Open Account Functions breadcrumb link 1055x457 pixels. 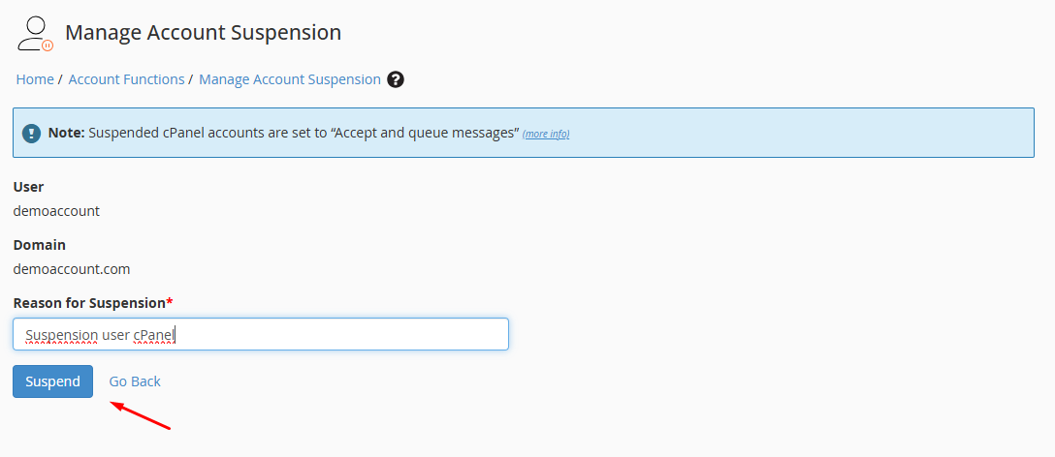126,79
